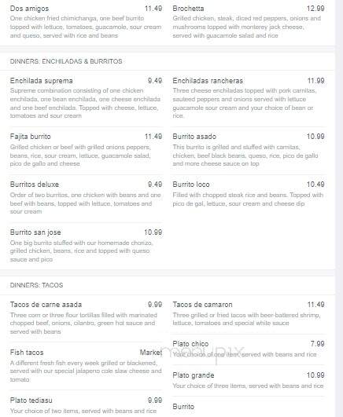Select Tacos de carne asada
Image resolution: width=343 pixels, height=417 pixels.
(x=46, y=305)
